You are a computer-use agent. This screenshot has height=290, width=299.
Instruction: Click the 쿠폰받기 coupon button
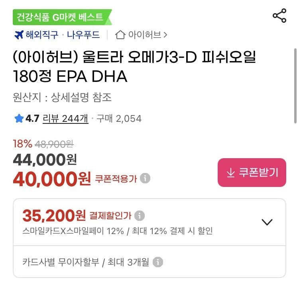pos(252,173)
